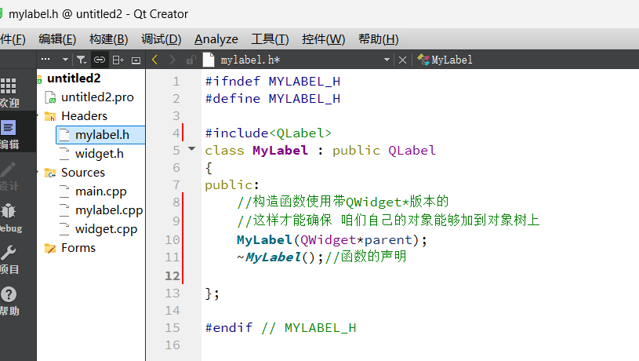This screenshot has height=361, width=639.
Task: Collapse the Headers folder in tree
Action: click(x=38, y=116)
